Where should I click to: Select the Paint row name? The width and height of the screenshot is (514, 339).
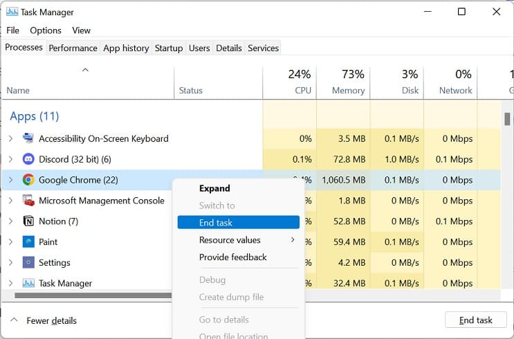coord(48,241)
